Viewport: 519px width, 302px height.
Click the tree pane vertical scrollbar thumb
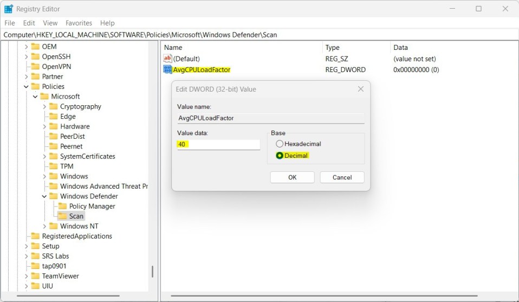[152, 272]
